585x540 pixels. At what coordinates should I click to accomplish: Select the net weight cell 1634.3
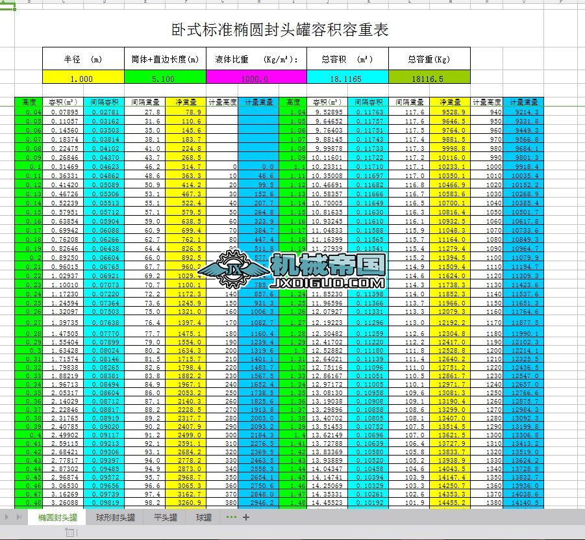(x=186, y=350)
